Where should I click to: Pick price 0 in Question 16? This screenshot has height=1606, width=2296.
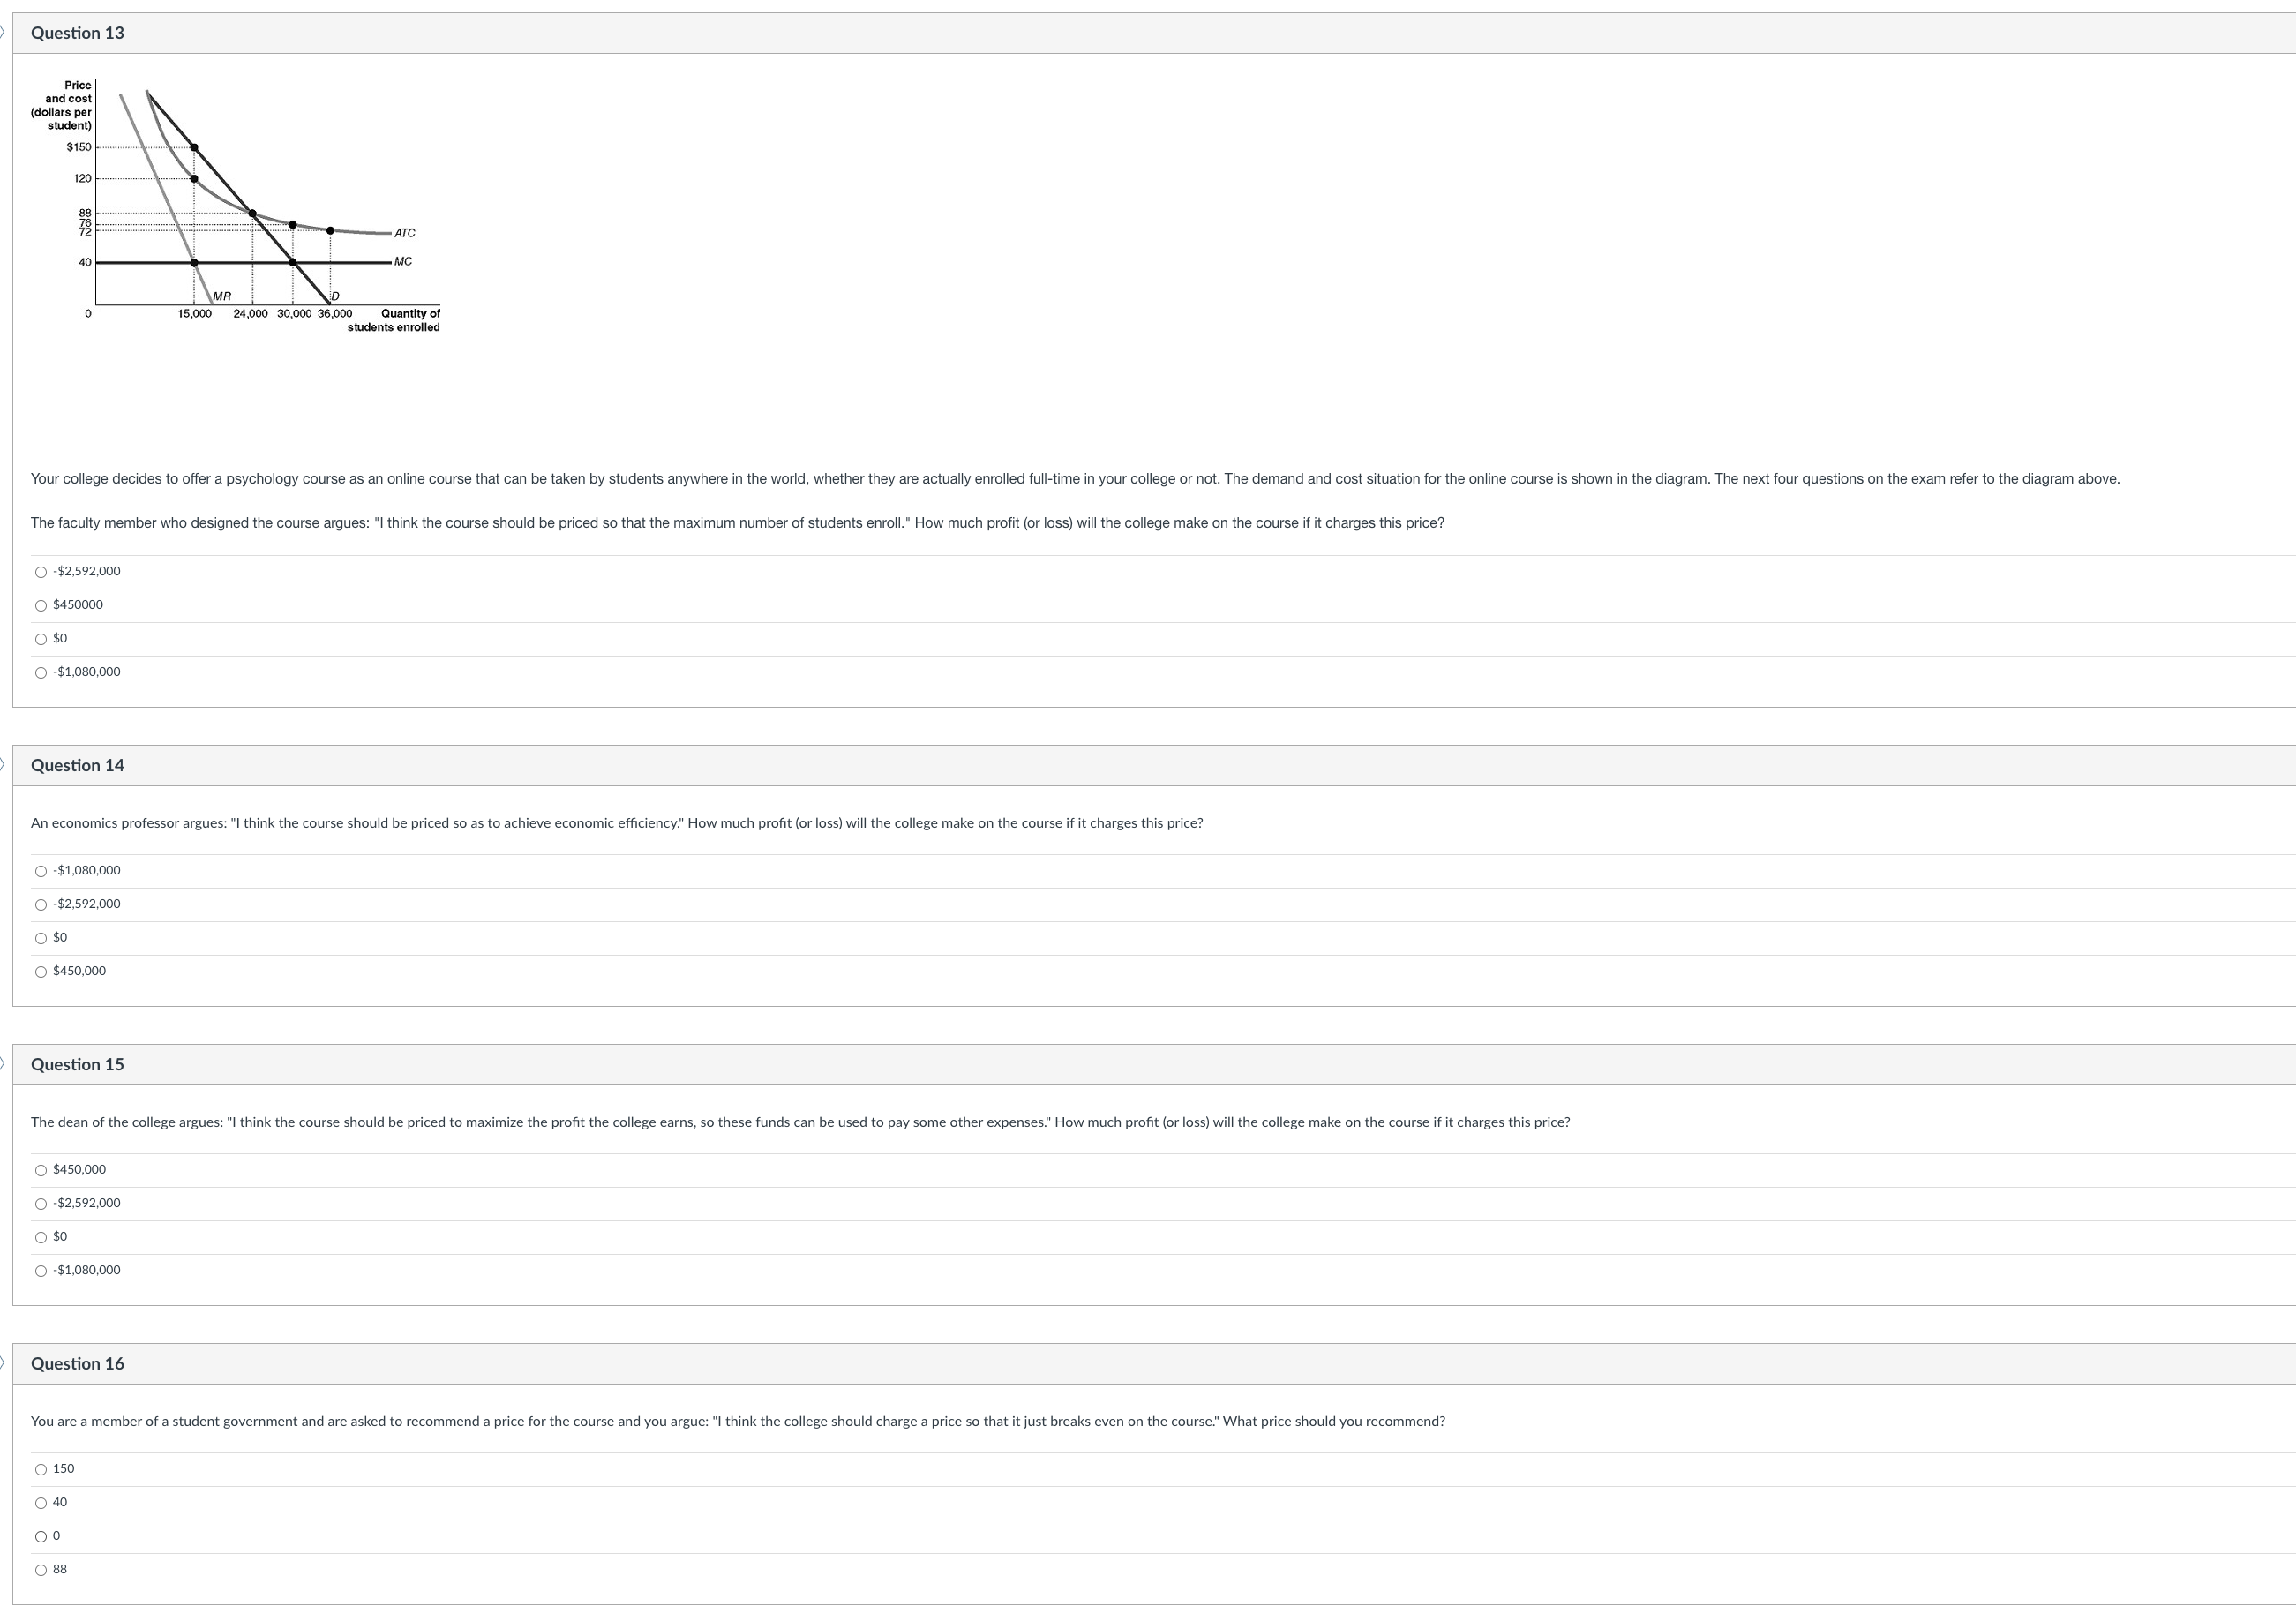point(41,1536)
